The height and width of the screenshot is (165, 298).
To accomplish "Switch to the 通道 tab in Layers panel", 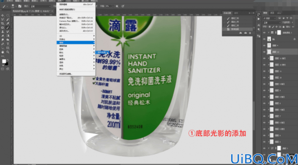I will point(272,13).
